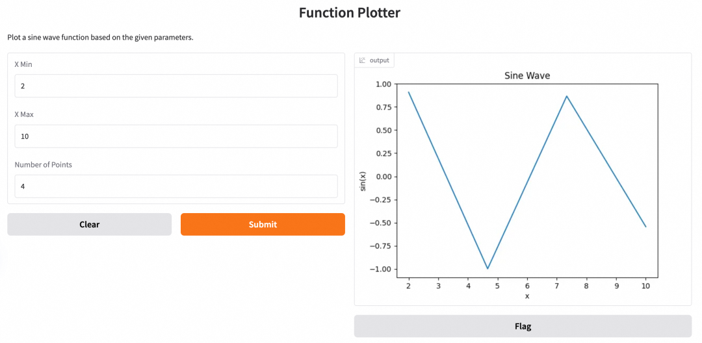Focus the X Min input field
Viewport: 702px width, 343px height.
[x=176, y=86]
